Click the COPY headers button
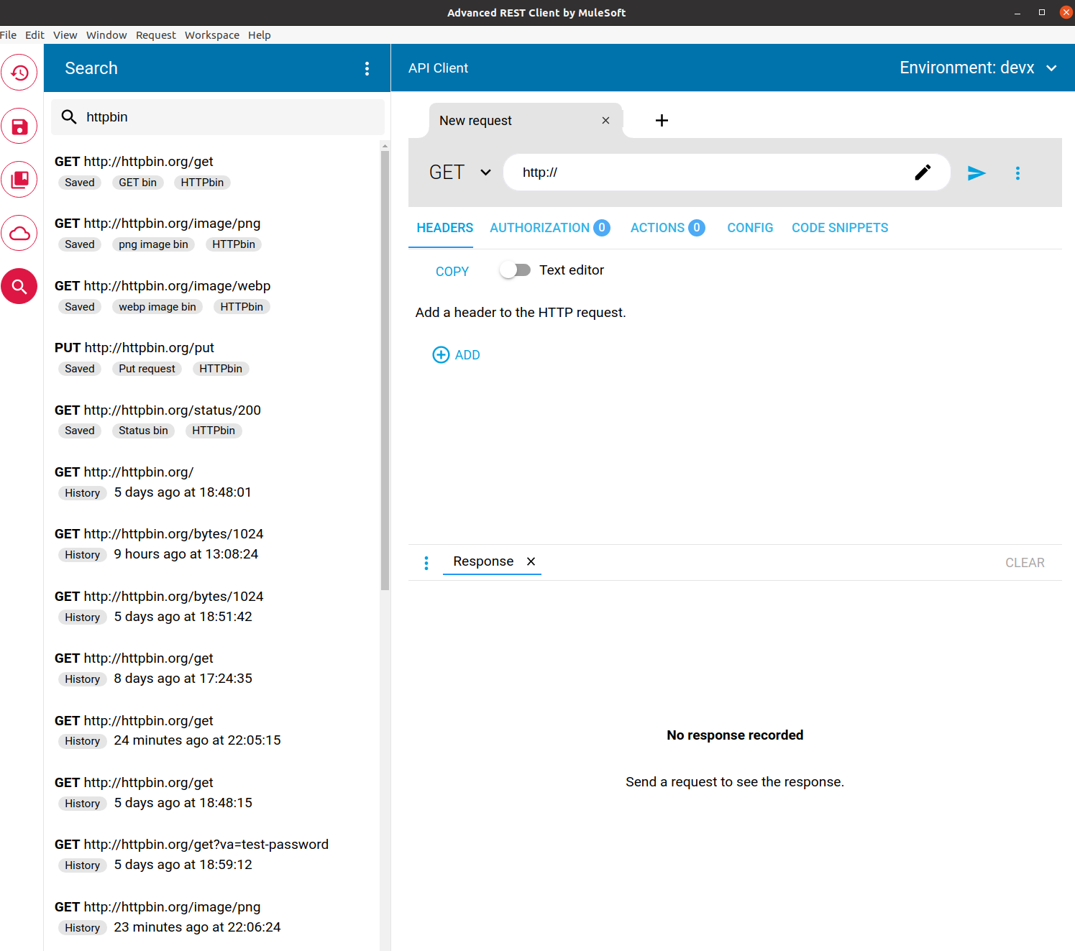Screen dimensions: 1075x951 click(452, 271)
